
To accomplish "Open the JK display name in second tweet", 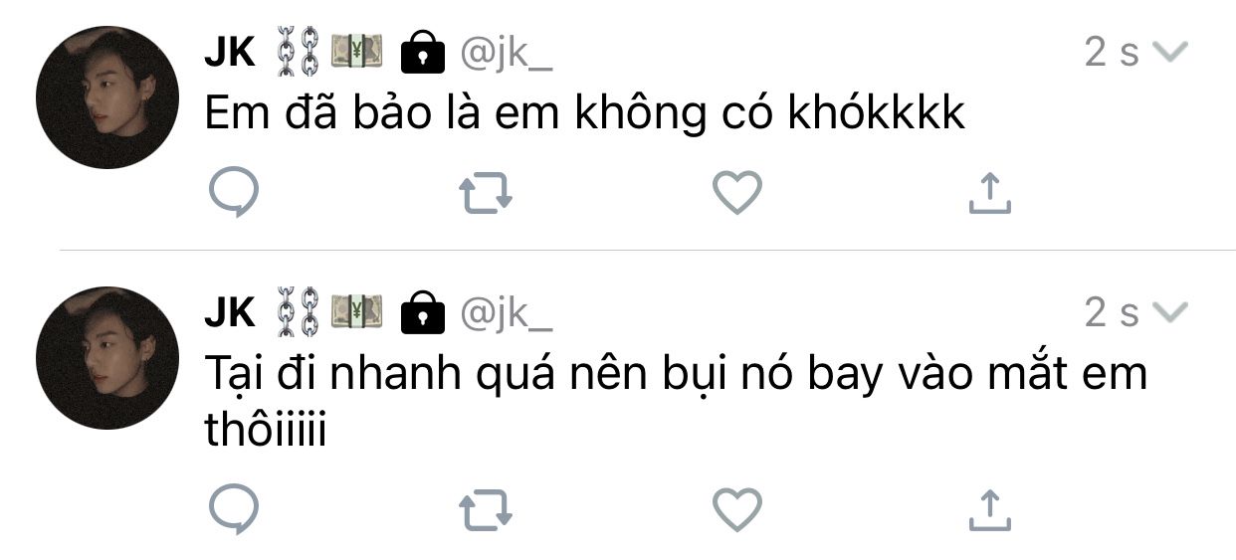I will tap(230, 313).
